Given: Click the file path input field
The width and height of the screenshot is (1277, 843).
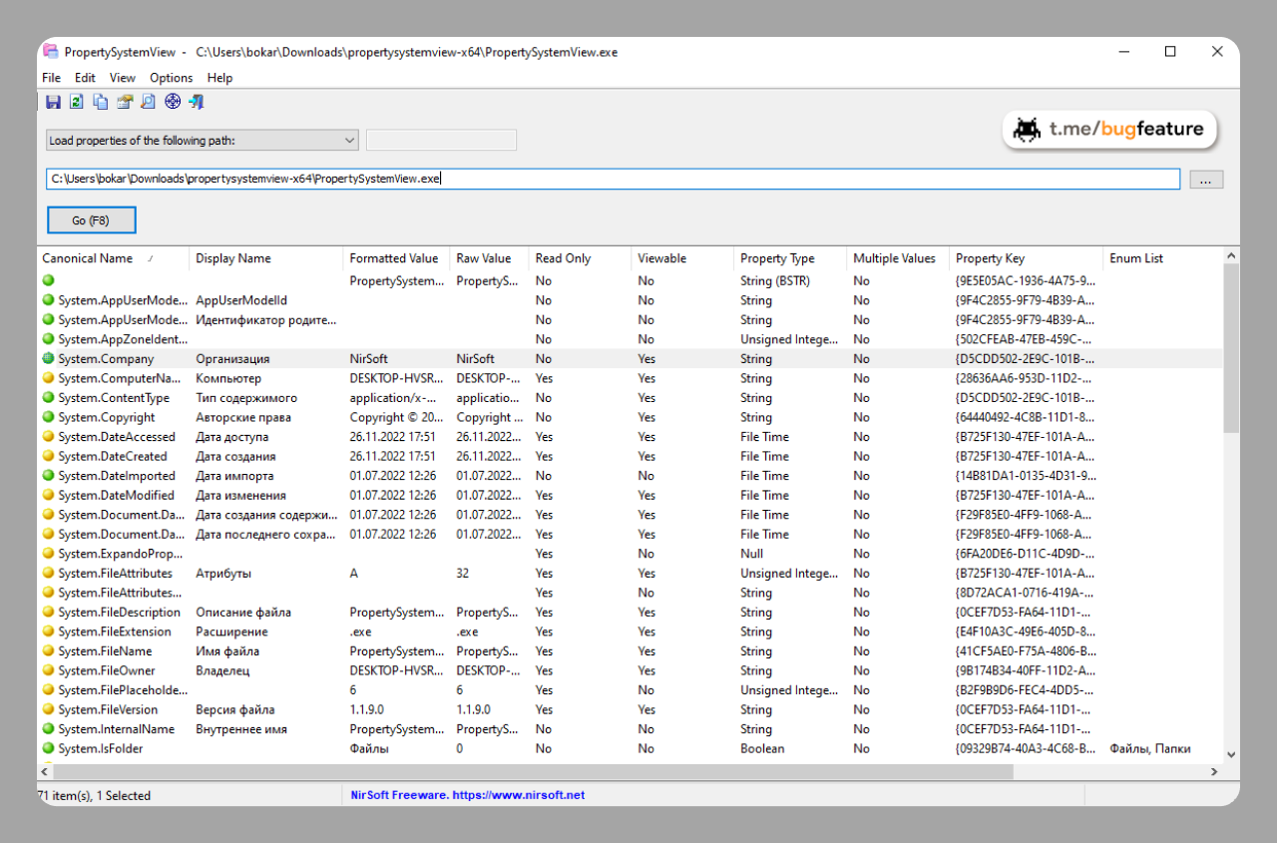Looking at the screenshot, I should point(613,179).
